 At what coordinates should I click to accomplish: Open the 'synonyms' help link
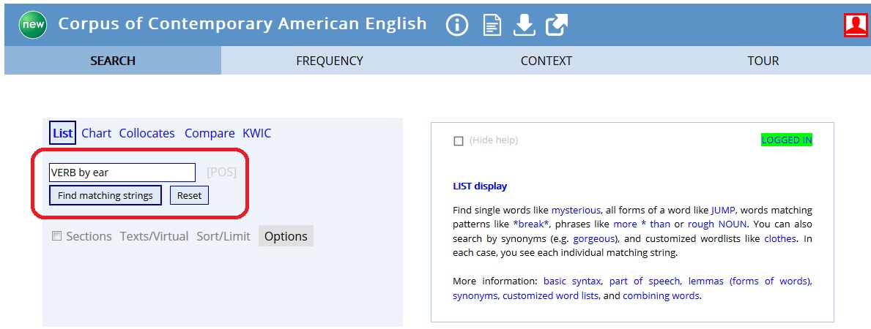pos(475,295)
